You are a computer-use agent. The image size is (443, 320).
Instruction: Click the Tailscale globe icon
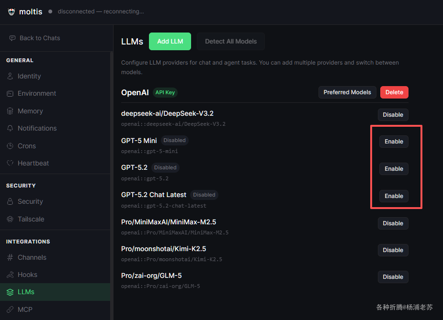pos(10,219)
